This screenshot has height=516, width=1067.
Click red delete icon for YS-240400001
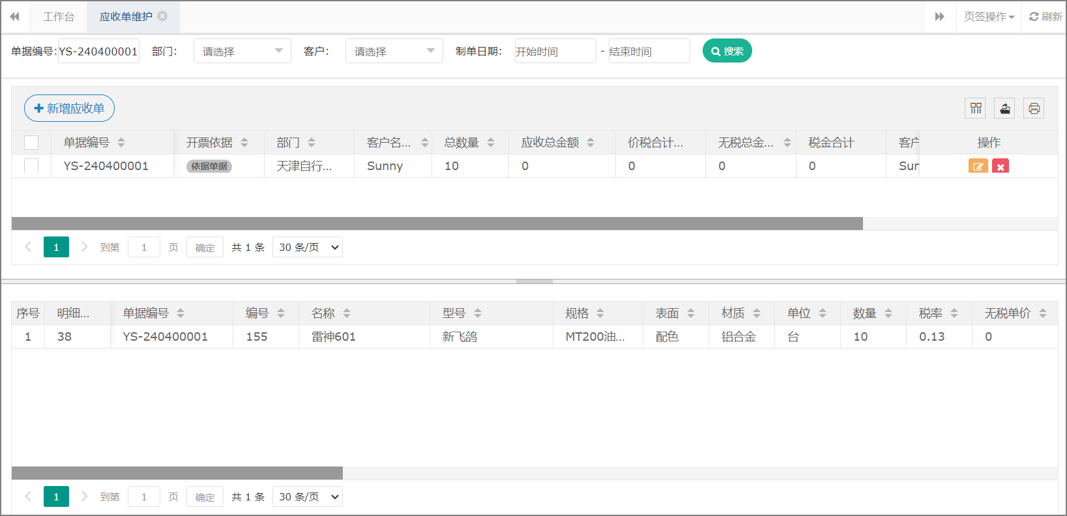click(1000, 166)
